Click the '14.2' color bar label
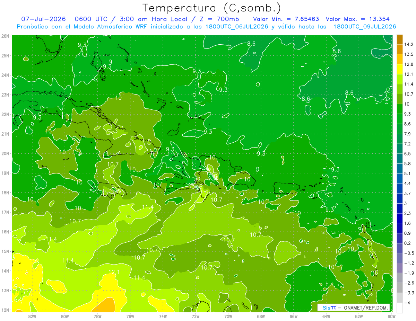416x321 pixels. pyautogui.click(x=409, y=44)
